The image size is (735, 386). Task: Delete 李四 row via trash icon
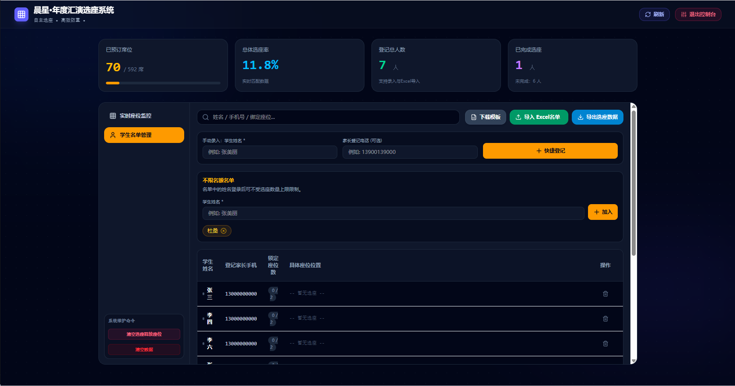605,319
